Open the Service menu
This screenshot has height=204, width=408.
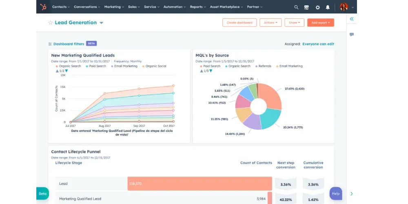[x=152, y=7]
